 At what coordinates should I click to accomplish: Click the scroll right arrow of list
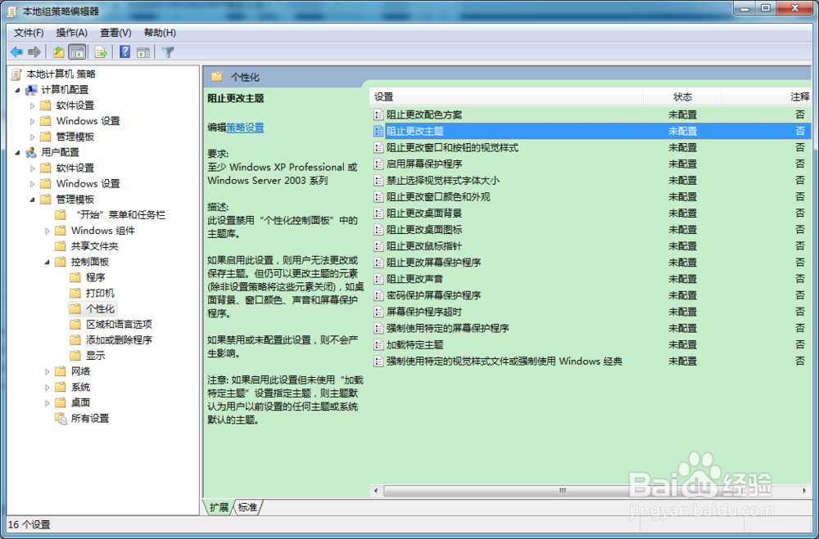[804, 491]
